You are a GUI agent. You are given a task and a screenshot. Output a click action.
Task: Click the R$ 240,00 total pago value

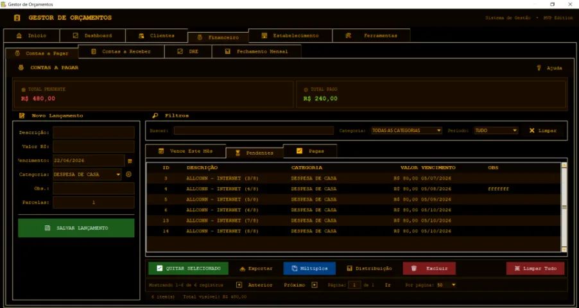320,99
